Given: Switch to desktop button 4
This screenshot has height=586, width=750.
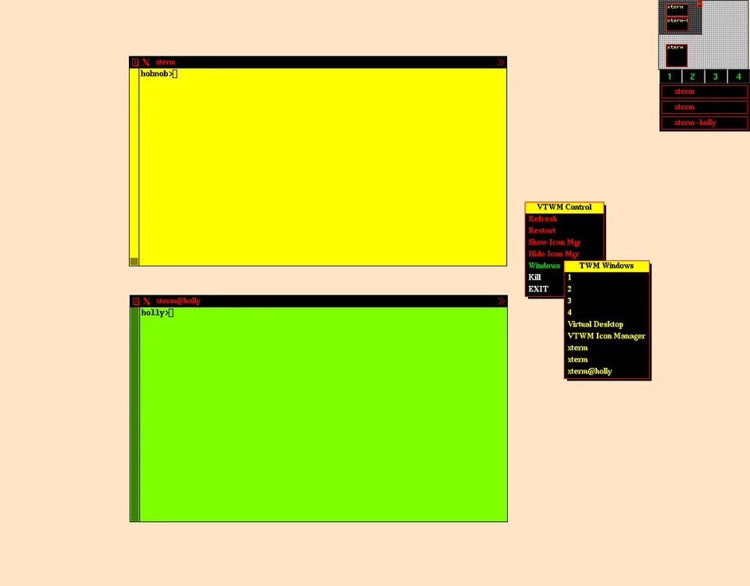Looking at the screenshot, I should click(x=738, y=77).
